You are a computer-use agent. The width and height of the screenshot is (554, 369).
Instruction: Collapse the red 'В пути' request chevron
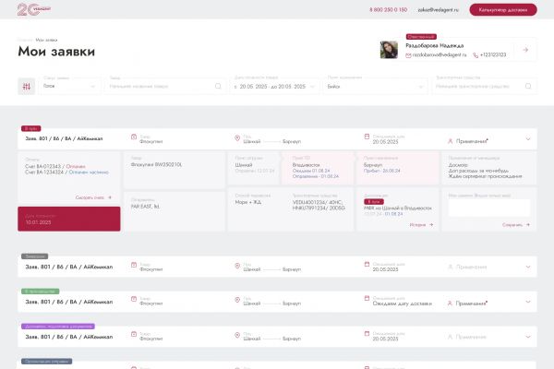tap(528, 139)
